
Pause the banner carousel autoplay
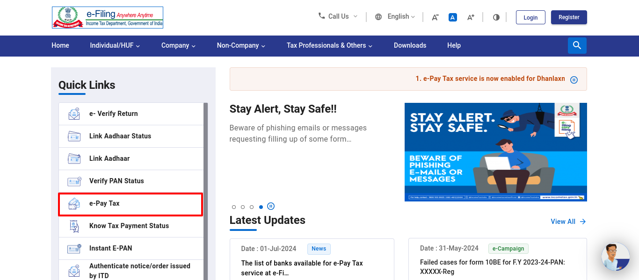pos(271,206)
